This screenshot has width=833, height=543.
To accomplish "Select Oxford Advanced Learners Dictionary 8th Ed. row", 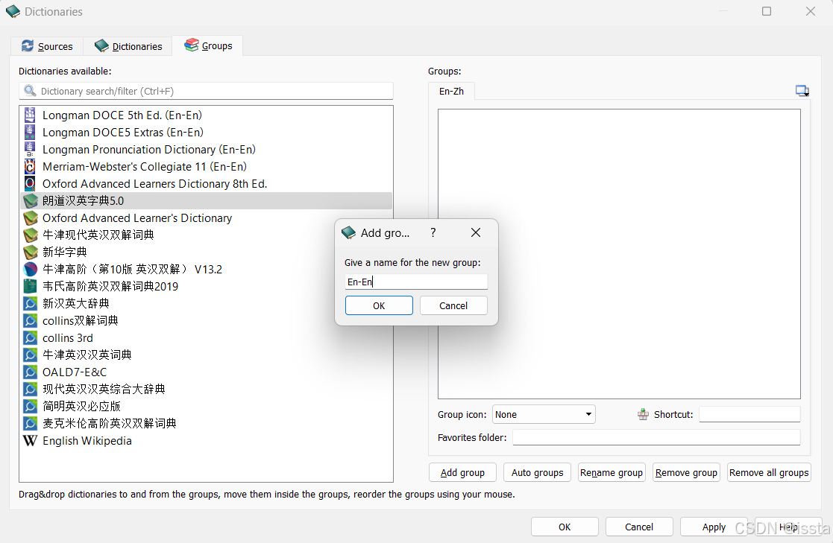I will (206, 184).
